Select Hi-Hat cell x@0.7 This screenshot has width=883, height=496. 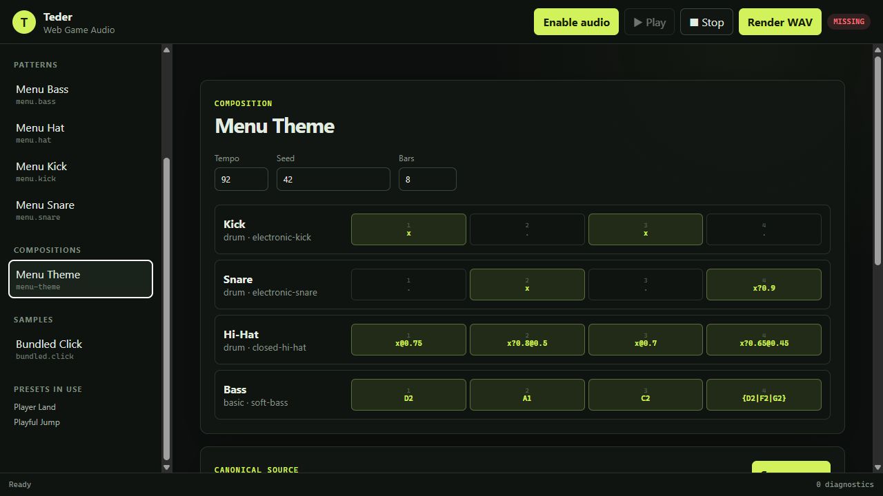[646, 340]
